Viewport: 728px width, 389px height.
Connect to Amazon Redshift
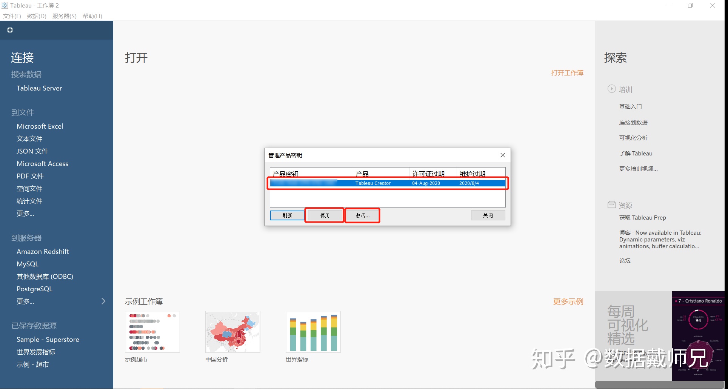coord(43,251)
